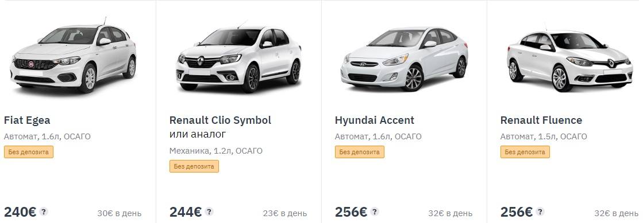Click the 'Без депозита' tag on Renault Clio Symbol

[x=194, y=166]
